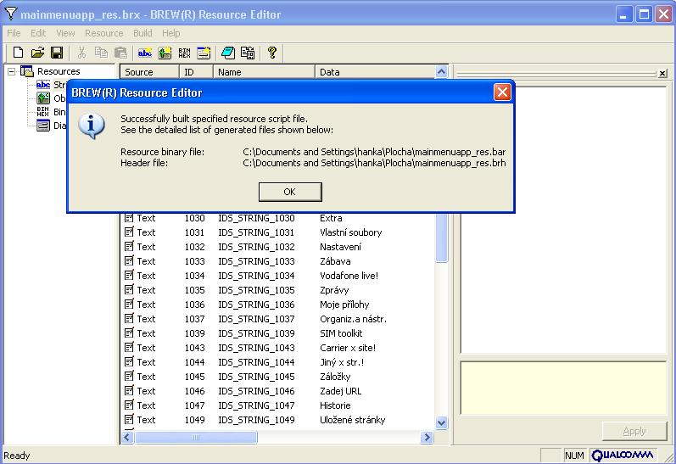Select the Resources root tree item
The image size is (676, 464).
59,71
